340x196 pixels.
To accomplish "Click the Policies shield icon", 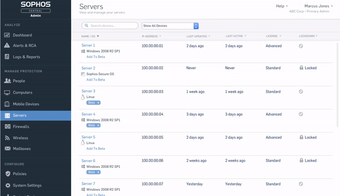I will pos(8,174).
